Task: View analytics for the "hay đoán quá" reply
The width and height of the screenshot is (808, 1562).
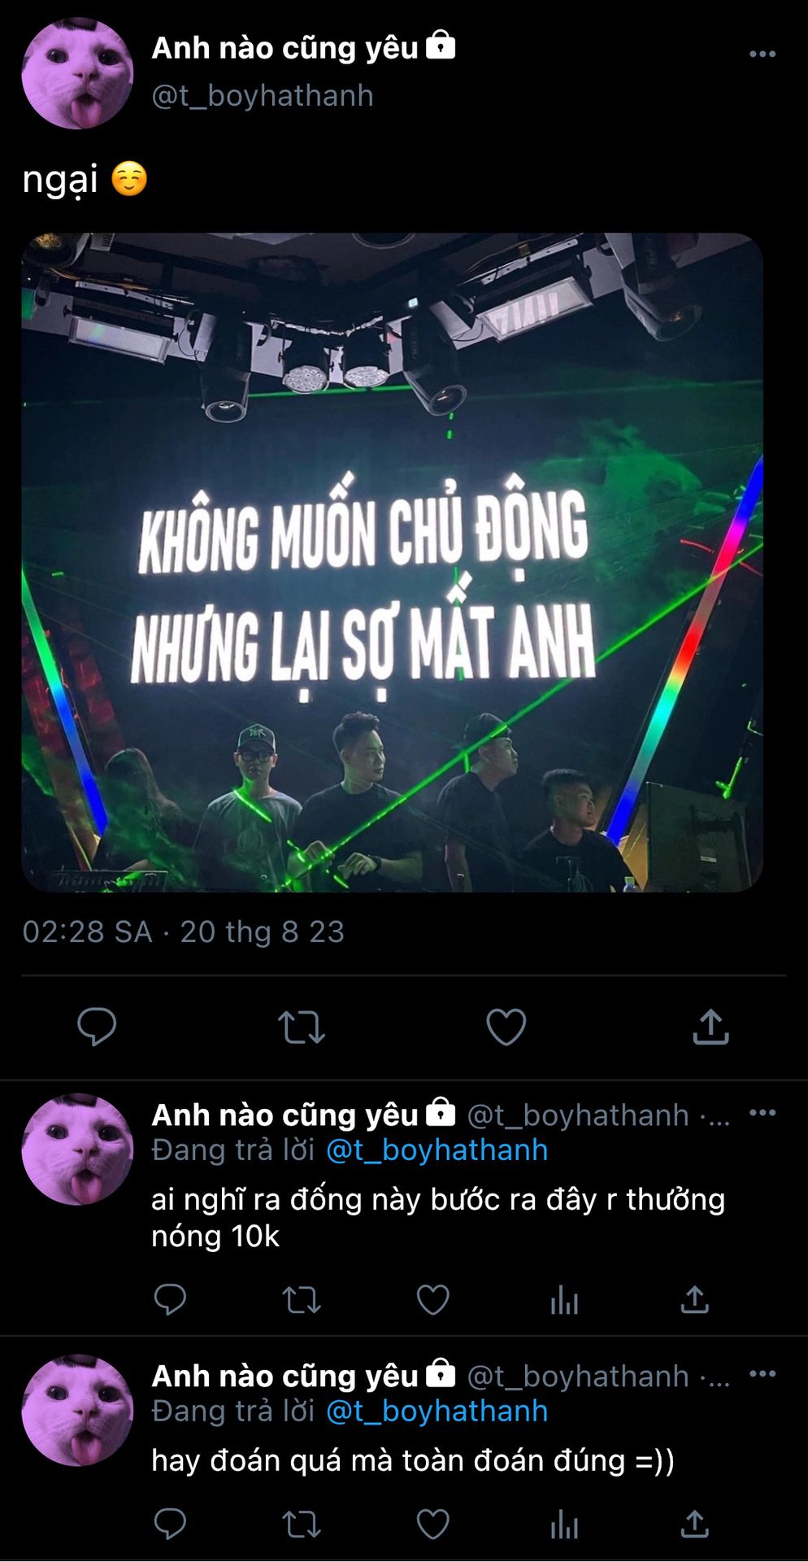Action: click(564, 1525)
